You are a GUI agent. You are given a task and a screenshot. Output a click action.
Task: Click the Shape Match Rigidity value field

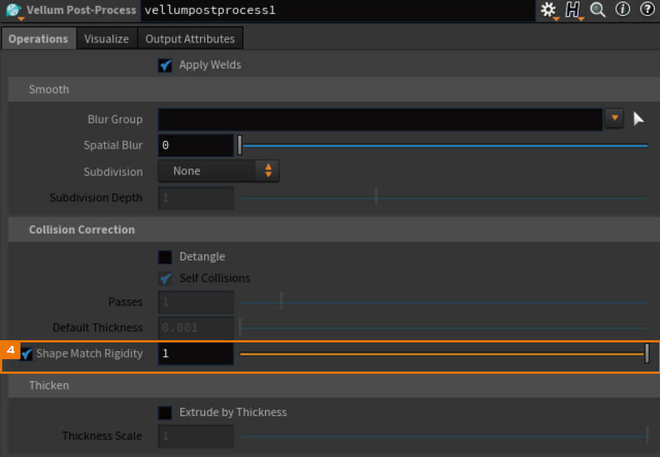(x=196, y=353)
